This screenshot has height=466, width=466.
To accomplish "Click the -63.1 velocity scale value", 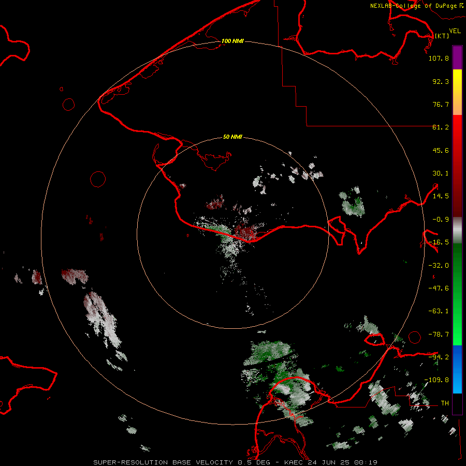I will coord(439,311).
